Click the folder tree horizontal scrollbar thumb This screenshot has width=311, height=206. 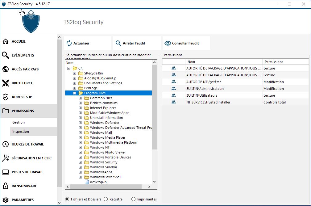[106, 187]
